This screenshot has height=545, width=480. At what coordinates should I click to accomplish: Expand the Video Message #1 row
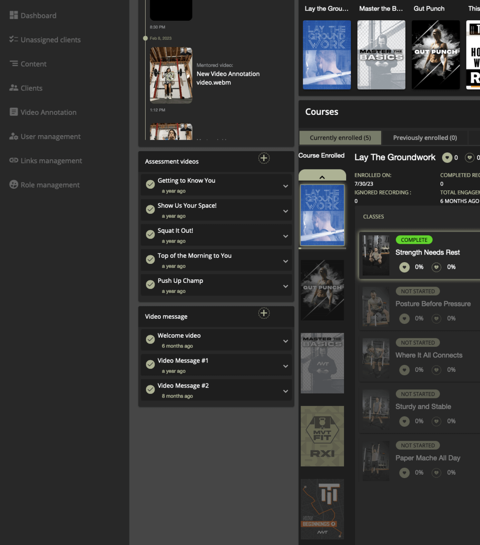285,366
